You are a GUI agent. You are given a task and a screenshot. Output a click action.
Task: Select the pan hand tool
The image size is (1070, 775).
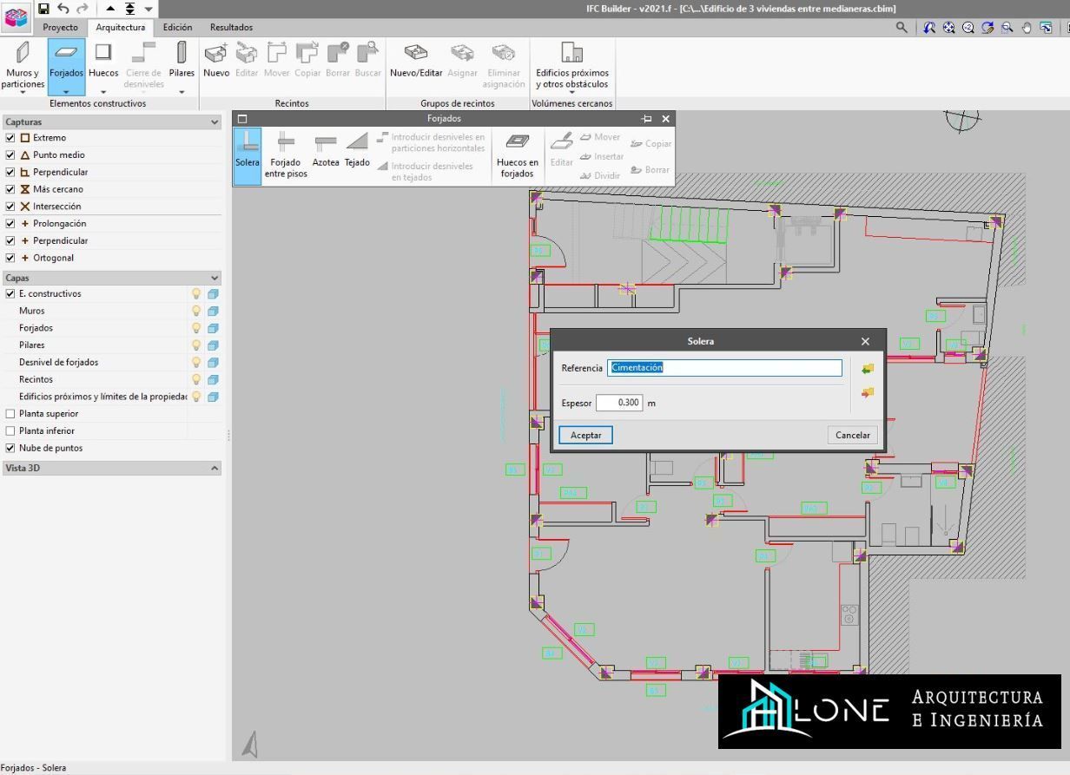(1027, 27)
